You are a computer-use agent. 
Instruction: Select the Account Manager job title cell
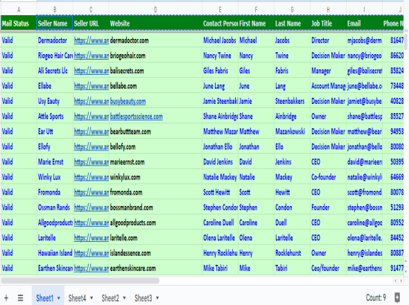coord(328,86)
